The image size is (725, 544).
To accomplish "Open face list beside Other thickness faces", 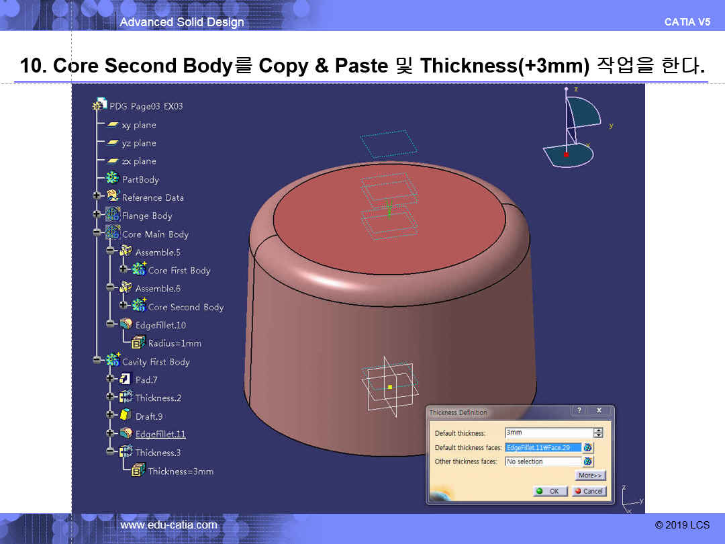I will 588,461.
